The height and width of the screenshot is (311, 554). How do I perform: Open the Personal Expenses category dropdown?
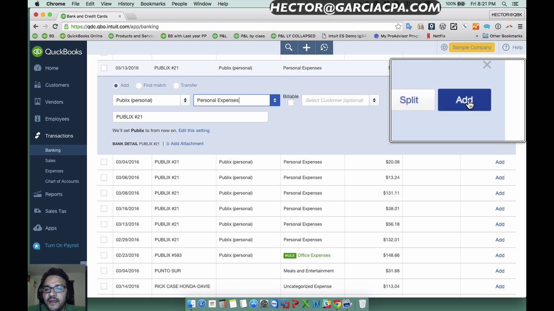275,100
